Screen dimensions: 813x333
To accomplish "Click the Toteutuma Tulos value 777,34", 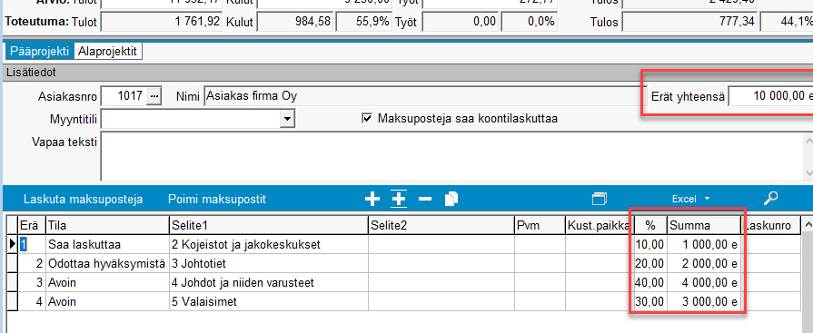I will point(690,23).
